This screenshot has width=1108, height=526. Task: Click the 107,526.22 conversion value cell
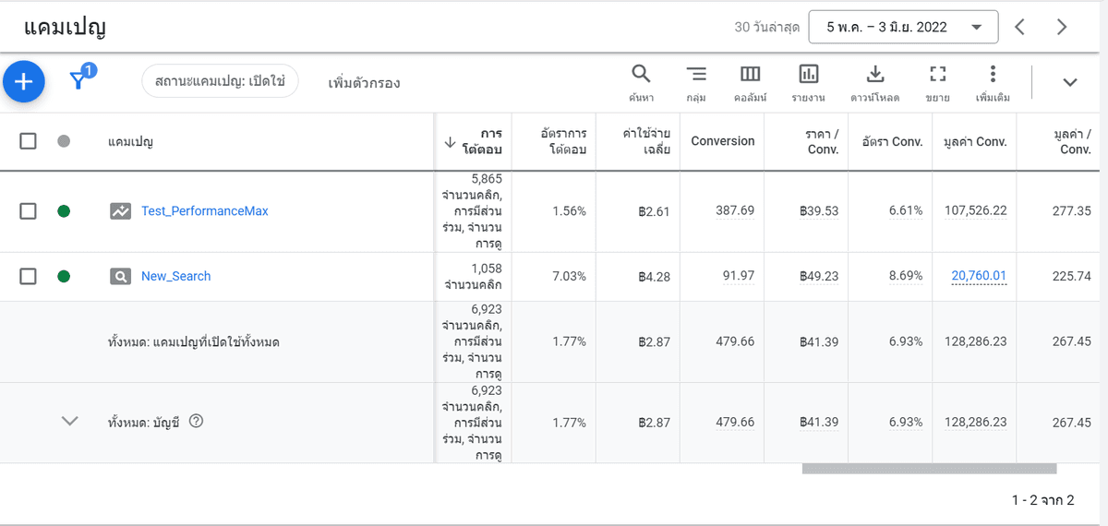(975, 210)
